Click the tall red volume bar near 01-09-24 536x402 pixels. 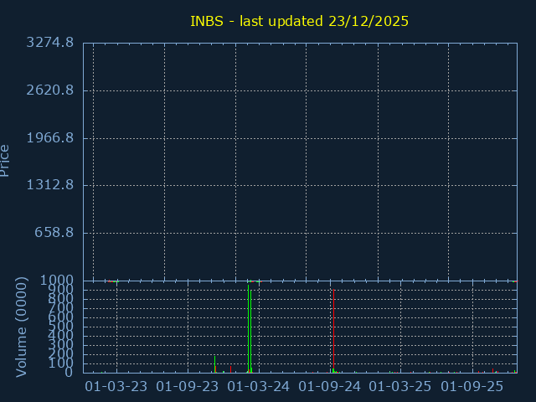[x=333, y=331]
